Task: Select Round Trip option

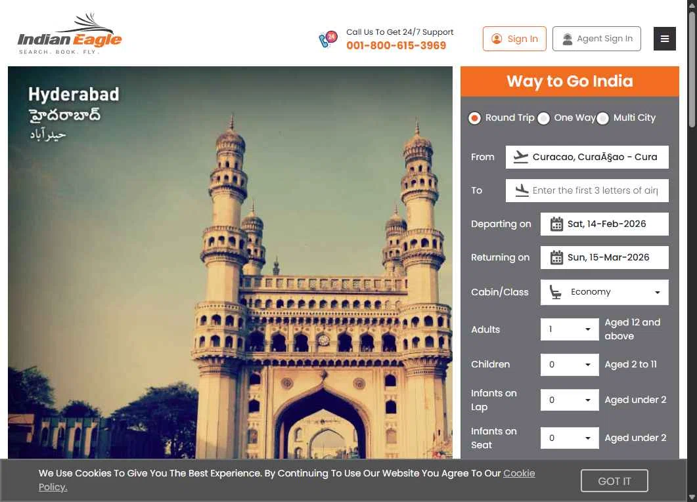Action: click(474, 118)
